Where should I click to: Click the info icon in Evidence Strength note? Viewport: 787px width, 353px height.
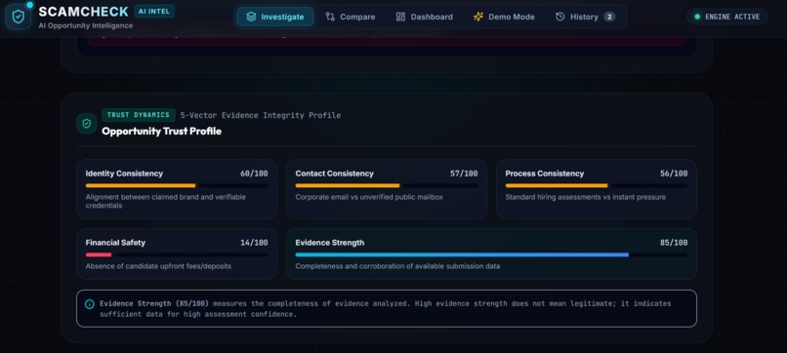click(89, 304)
